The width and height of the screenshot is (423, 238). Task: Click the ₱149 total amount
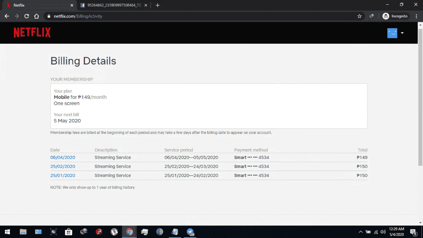[x=362, y=158]
